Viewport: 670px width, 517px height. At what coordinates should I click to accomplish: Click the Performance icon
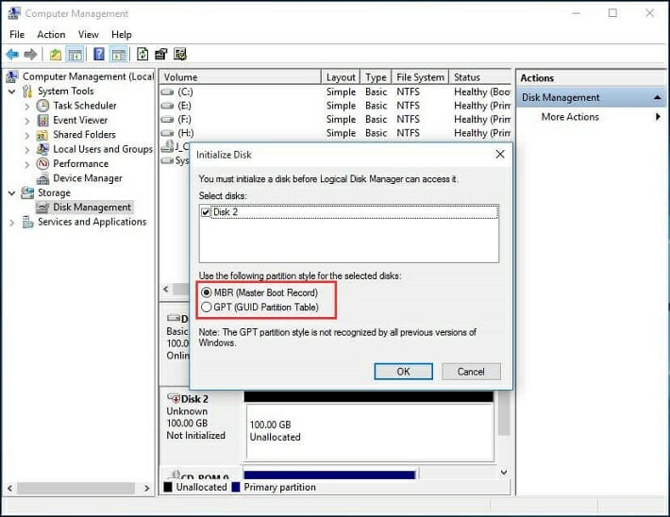pyautogui.click(x=42, y=163)
